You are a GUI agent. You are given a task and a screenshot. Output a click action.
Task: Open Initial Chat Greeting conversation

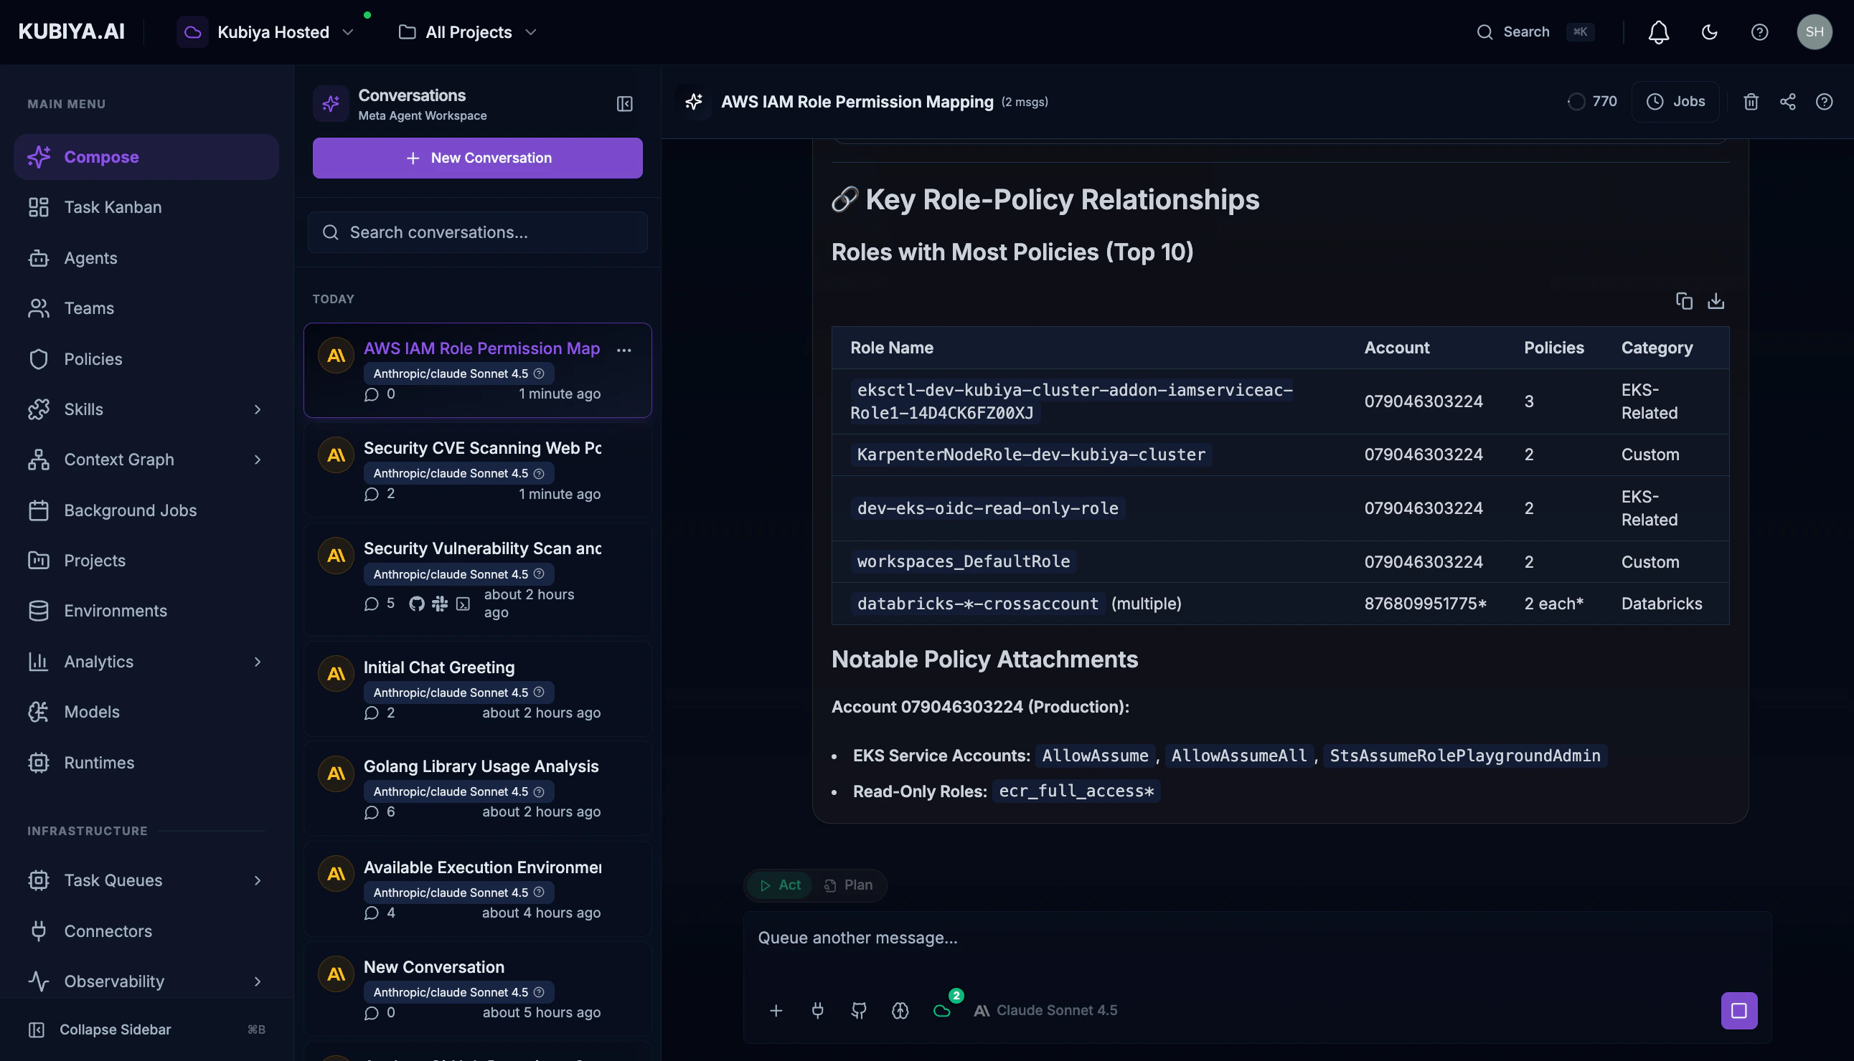tap(478, 689)
